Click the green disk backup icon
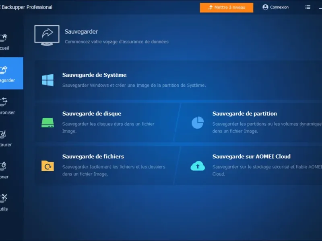The image size is (322, 241). (x=47, y=123)
